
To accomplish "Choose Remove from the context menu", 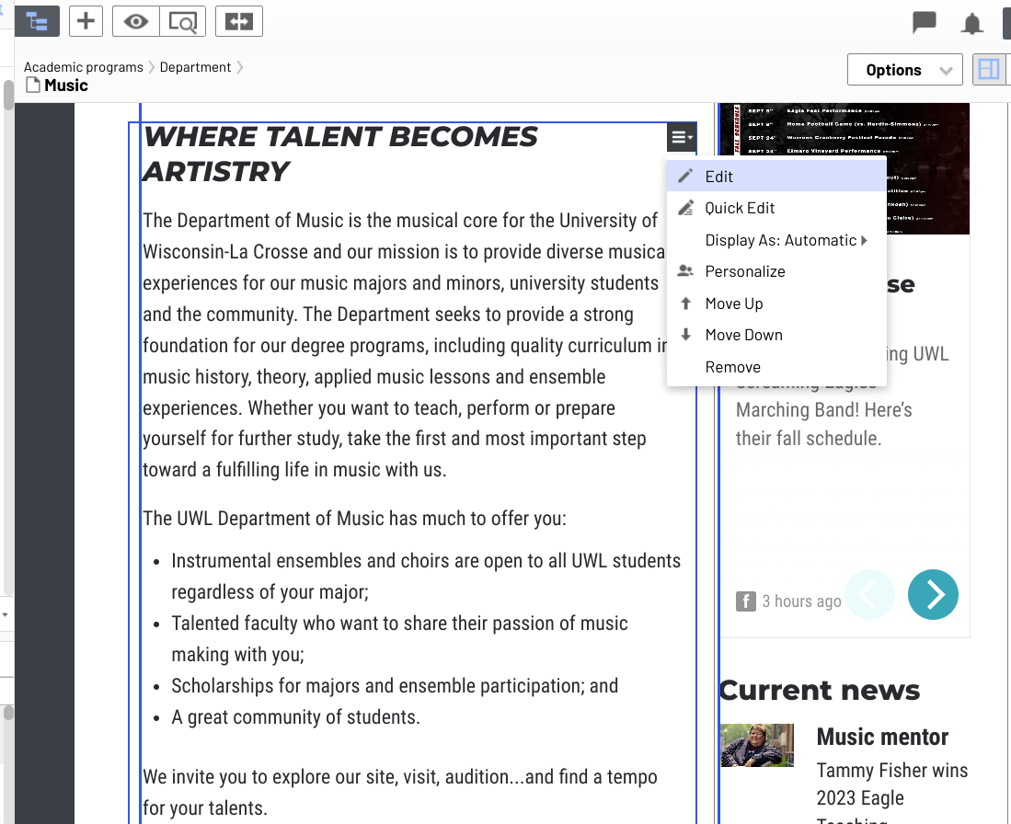I will coord(732,366).
